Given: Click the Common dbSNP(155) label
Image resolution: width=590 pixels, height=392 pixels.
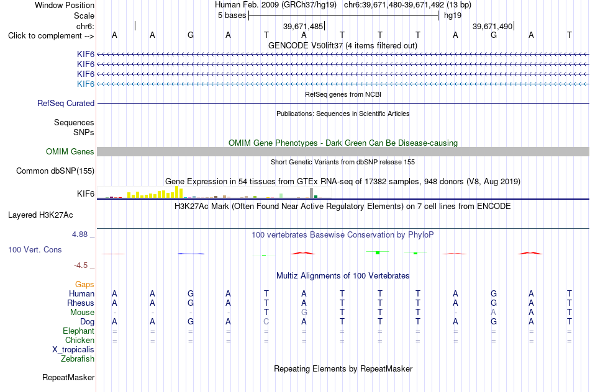Looking at the screenshot, I should (x=55, y=171).
